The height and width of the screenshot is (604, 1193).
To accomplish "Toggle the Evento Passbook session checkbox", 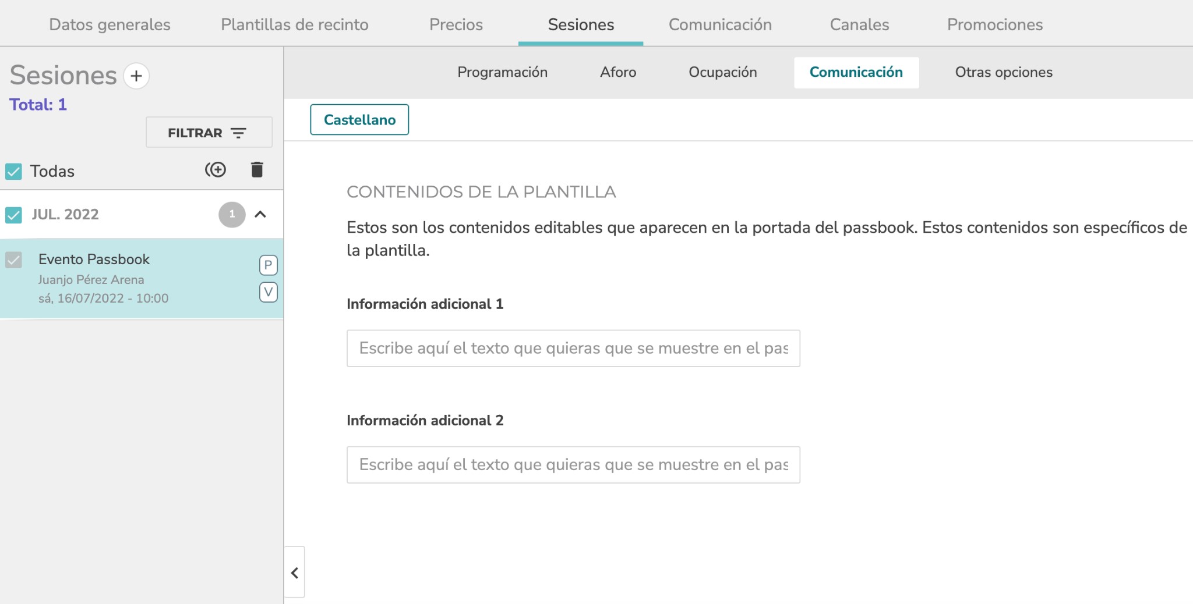I will pos(13,260).
